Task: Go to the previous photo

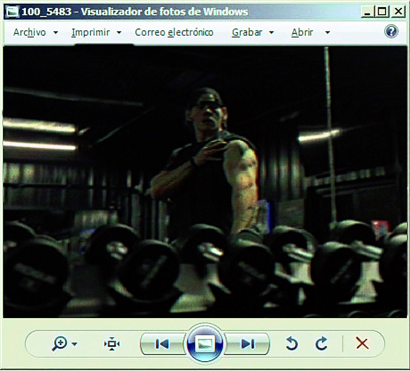Action: 162,344
